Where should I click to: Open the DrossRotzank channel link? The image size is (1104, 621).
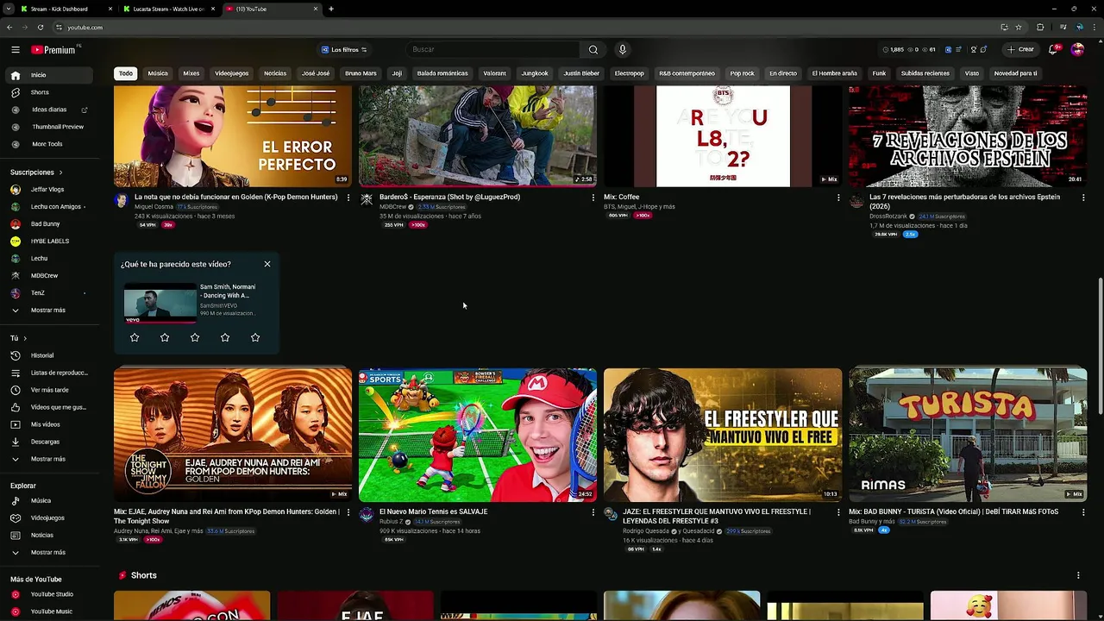(888, 216)
